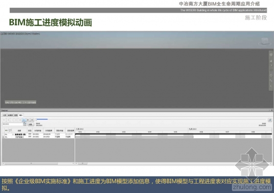Screen dimensions: 274x193
Task: Click the Export Animation icon
Action: (x=270, y=120)
